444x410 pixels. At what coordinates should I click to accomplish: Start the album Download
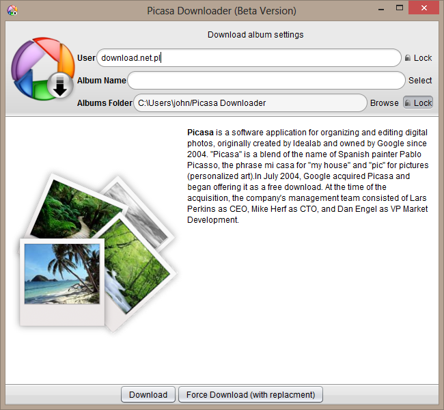[148, 394]
